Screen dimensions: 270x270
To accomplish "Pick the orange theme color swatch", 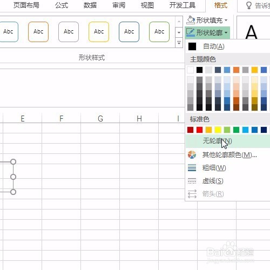I will tap(236, 70).
